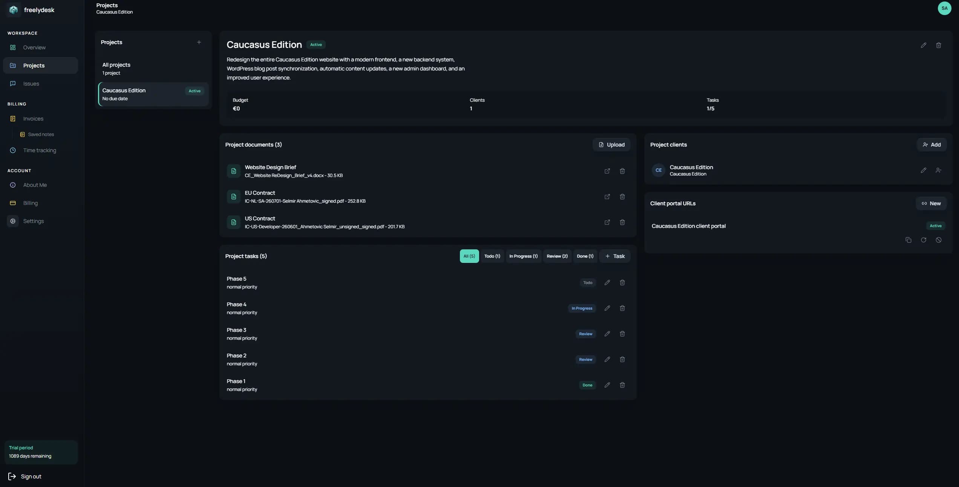Delete the EU Contract document
This screenshot has height=487, width=959.
pyautogui.click(x=622, y=197)
